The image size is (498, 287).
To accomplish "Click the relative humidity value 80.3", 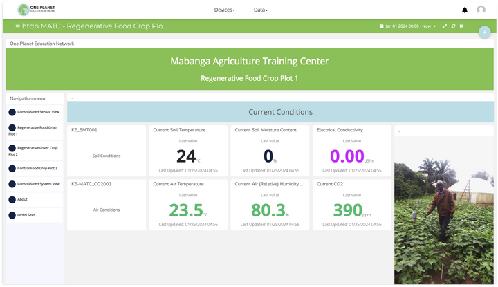I will click(268, 210).
